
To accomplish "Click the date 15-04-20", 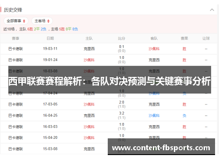I will (50, 138).
